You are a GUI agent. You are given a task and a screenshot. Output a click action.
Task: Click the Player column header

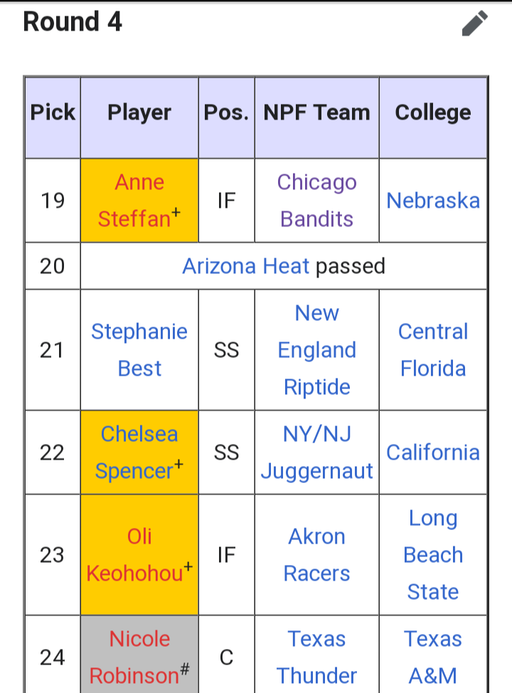pyautogui.click(x=139, y=112)
